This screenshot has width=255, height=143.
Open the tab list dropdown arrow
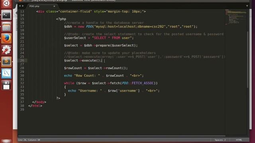point(247,6)
